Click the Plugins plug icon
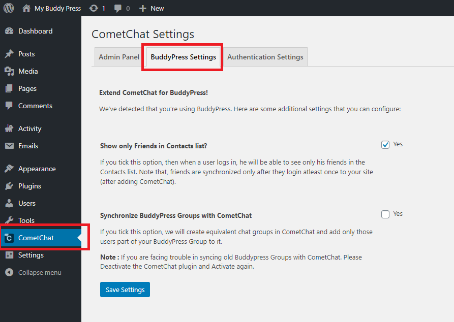This screenshot has width=454, height=322. tap(9, 186)
